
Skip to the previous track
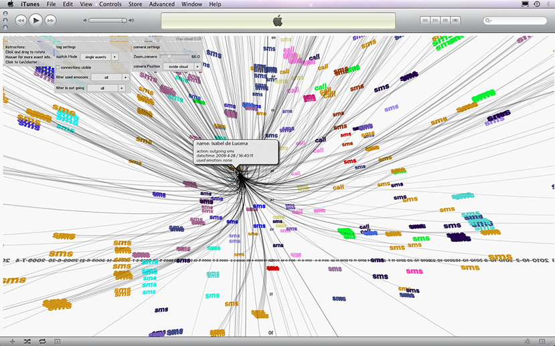pyautogui.click(x=21, y=21)
